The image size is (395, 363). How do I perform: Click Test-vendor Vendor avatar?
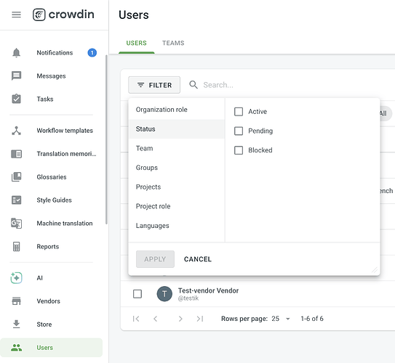click(164, 293)
